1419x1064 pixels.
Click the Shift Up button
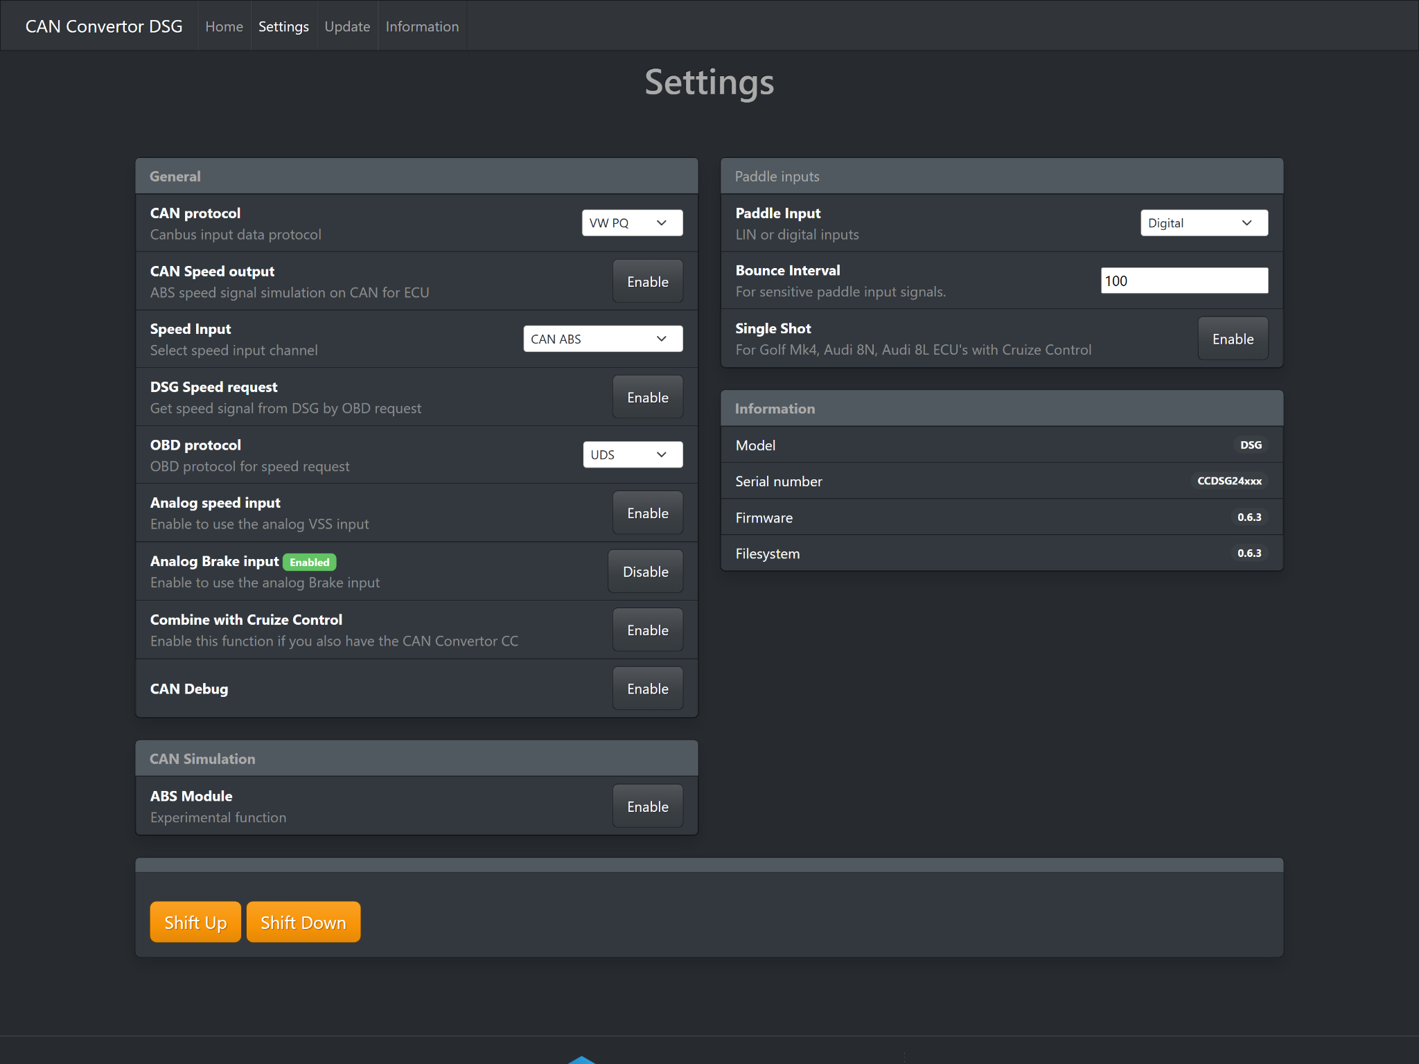coord(195,922)
